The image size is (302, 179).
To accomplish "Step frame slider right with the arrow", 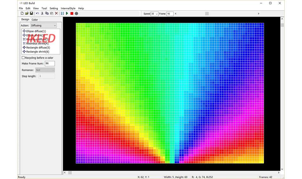I will [259, 13].
